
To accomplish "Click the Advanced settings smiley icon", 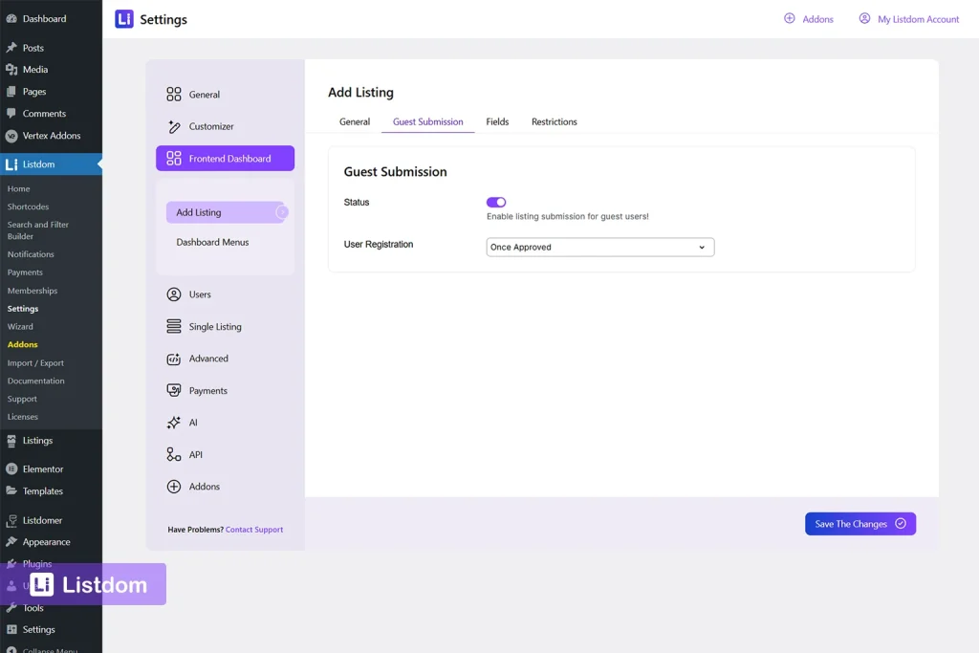I will click(x=176, y=359).
